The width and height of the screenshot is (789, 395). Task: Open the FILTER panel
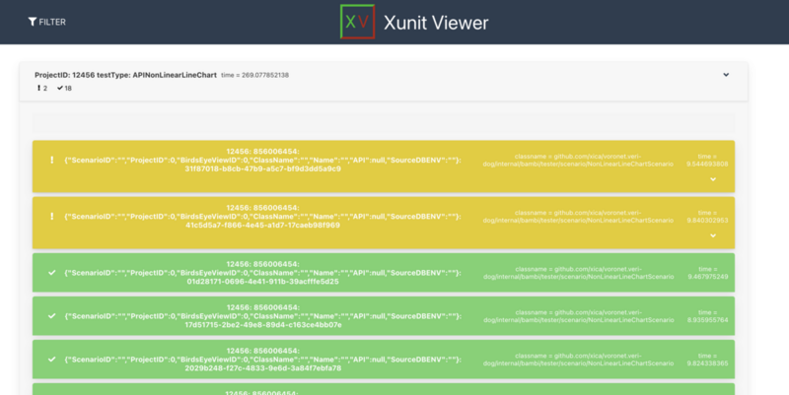click(x=46, y=22)
